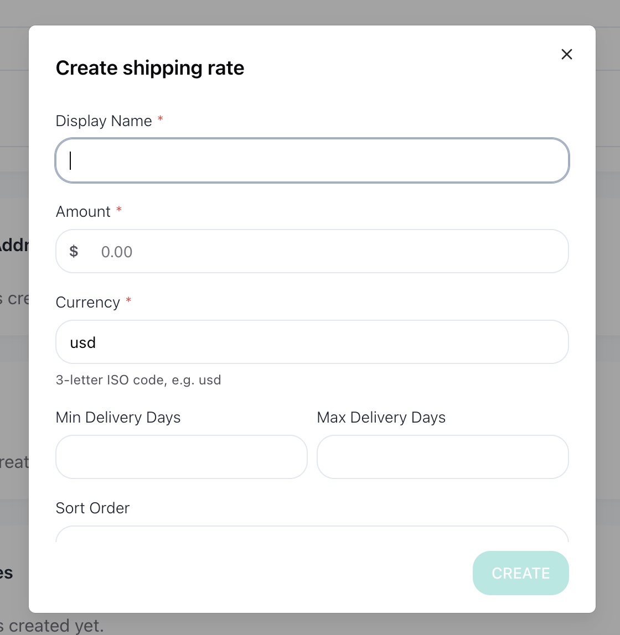Click the Min Delivery Days label
Screen dimensions: 620x635
point(118,418)
